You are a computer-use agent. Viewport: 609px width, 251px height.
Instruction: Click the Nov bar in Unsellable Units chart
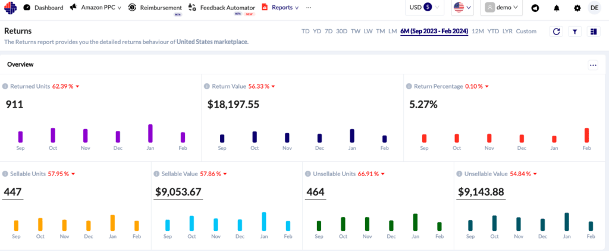point(367,224)
